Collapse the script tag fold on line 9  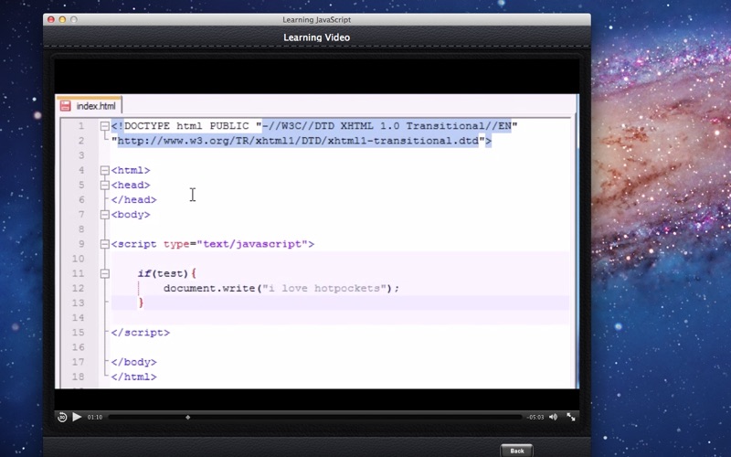click(x=105, y=244)
